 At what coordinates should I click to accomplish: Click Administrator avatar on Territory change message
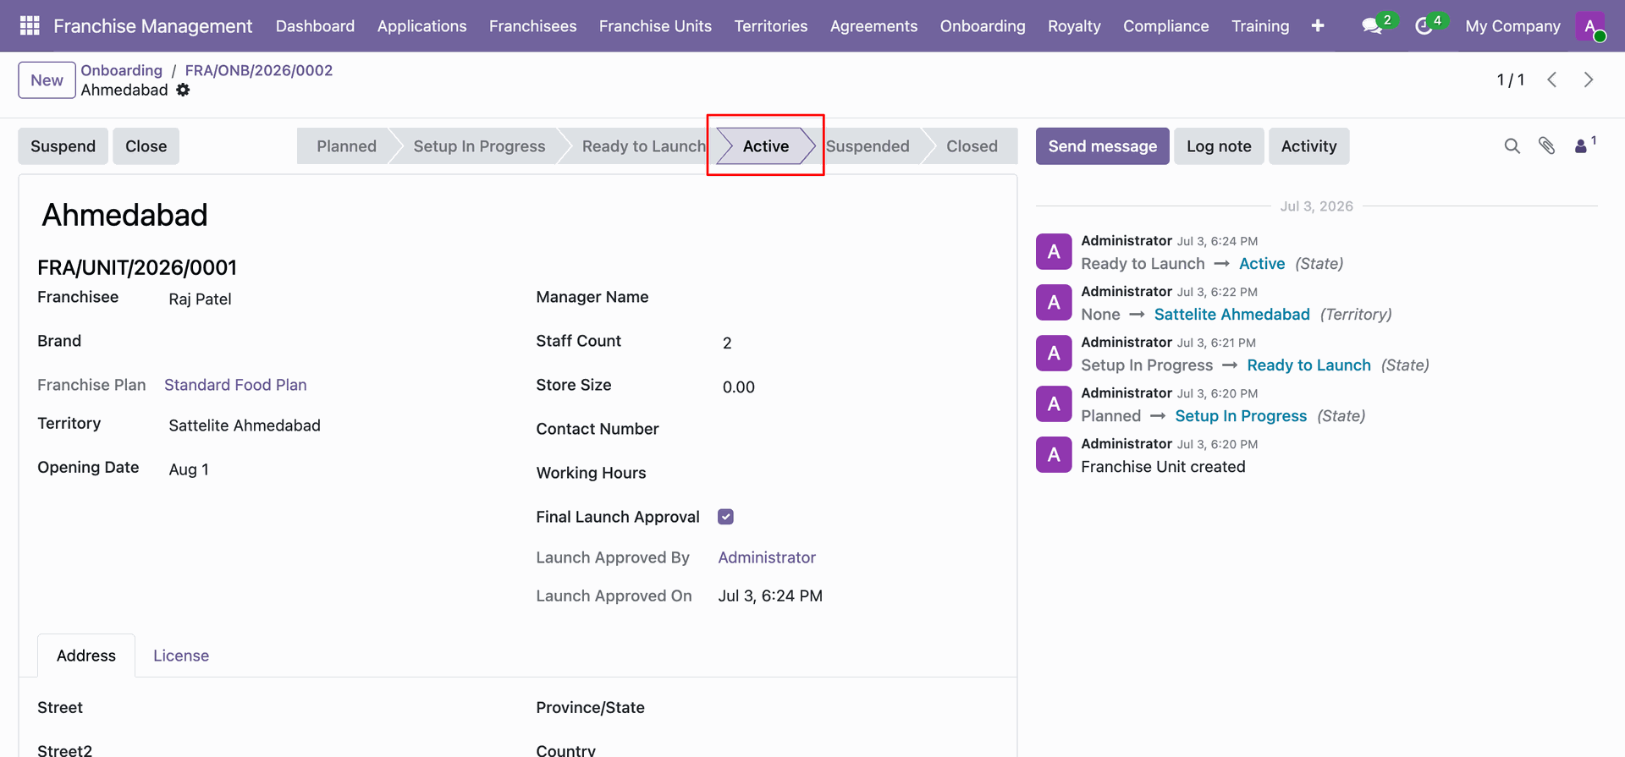pyautogui.click(x=1054, y=302)
